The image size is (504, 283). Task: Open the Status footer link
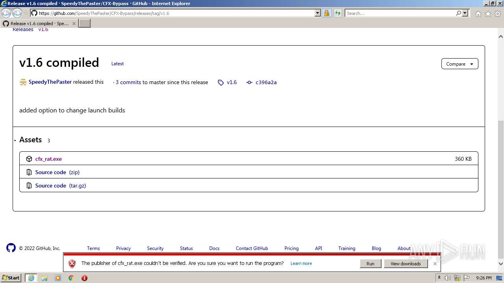click(186, 248)
